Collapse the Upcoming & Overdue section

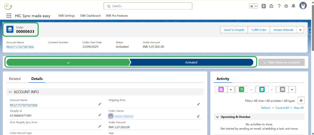tap(259, 117)
